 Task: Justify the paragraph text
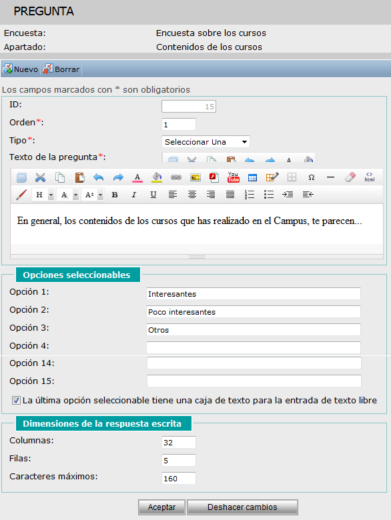[x=230, y=195]
